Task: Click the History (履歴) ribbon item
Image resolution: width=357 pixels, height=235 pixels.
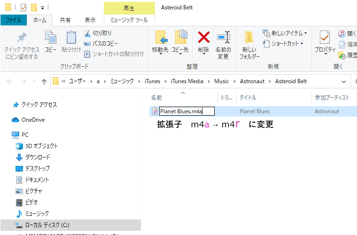Action: pos(348,55)
